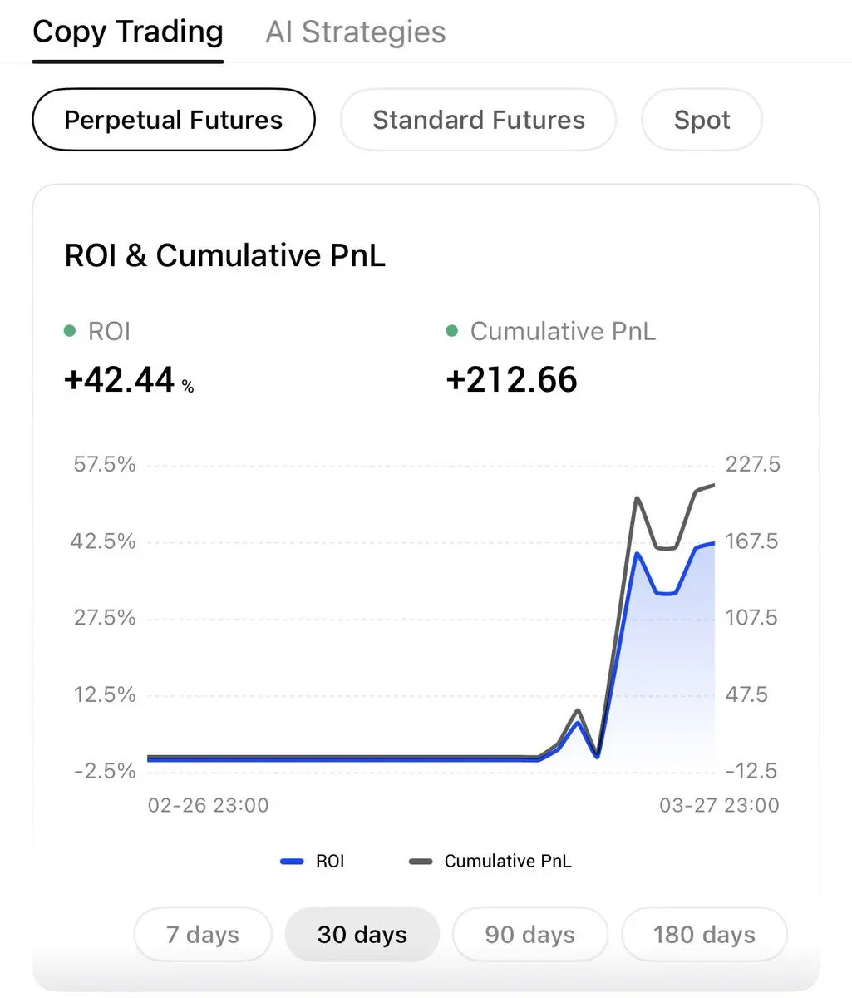Screen dimensions: 852x998
Task: Toggle the blue ROI legend marker
Action: 293,862
